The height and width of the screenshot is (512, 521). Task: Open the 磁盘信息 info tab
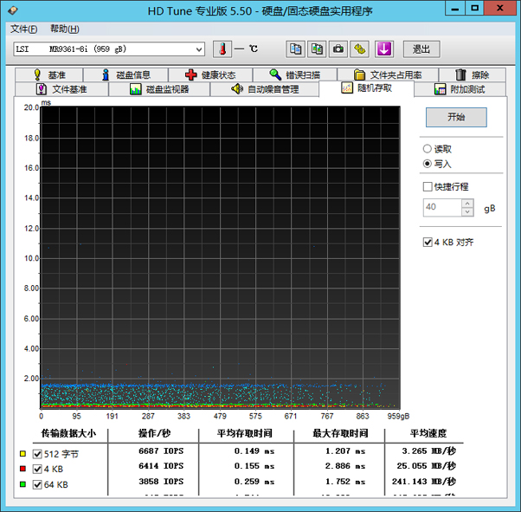[126, 75]
